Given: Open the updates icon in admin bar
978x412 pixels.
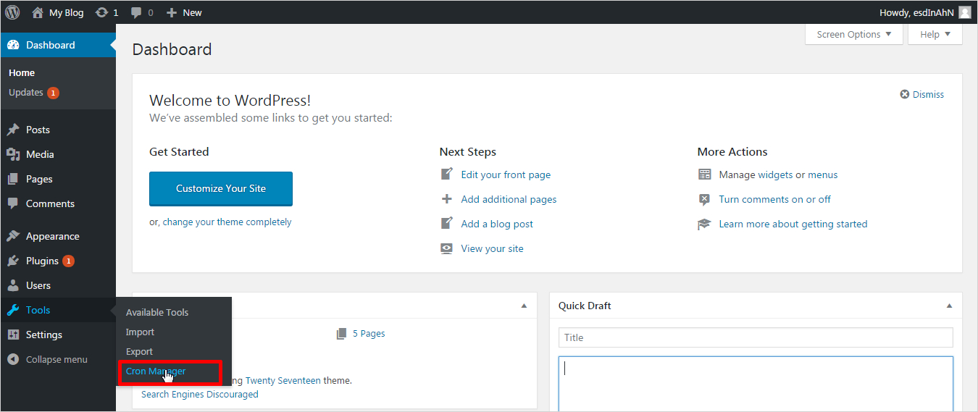Looking at the screenshot, I should point(102,12).
